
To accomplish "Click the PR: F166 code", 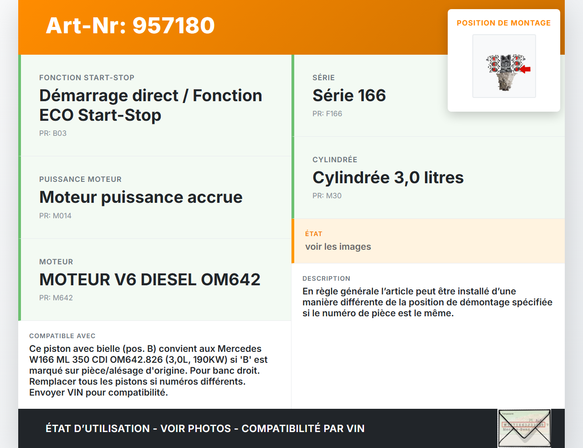I will tap(327, 114).
